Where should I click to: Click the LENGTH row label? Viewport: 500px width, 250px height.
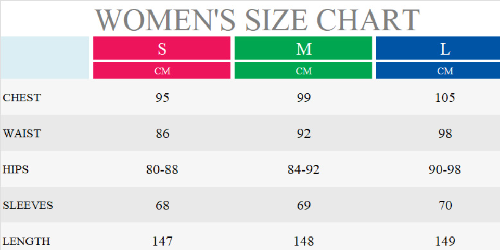tap(27, 241)
